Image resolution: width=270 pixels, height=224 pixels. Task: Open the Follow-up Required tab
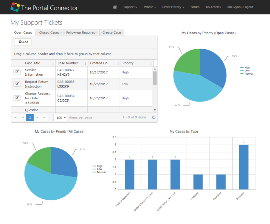coord(80,32)
